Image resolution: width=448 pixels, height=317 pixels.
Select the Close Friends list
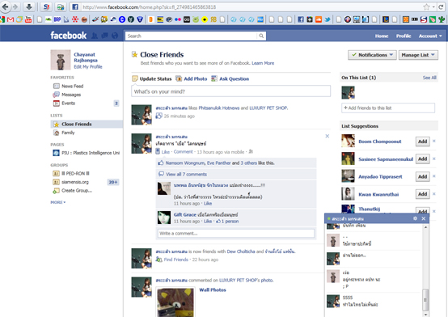pos(87,124)
